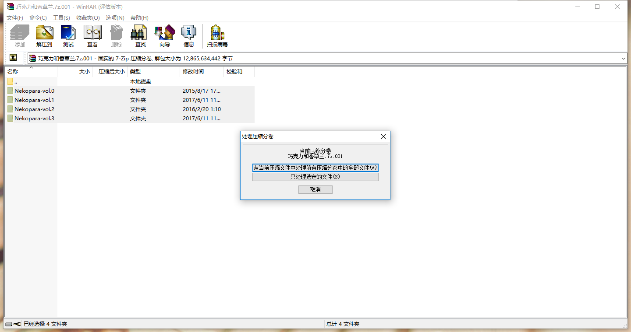Image resolution: width=631 pixels, height=332 pixels.
Task: Click status text 已经选择 4 文件夹
Action: pos(46,324)
